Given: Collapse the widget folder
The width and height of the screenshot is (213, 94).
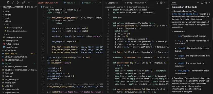Looking at the screenshot, I should pos(19,21).
